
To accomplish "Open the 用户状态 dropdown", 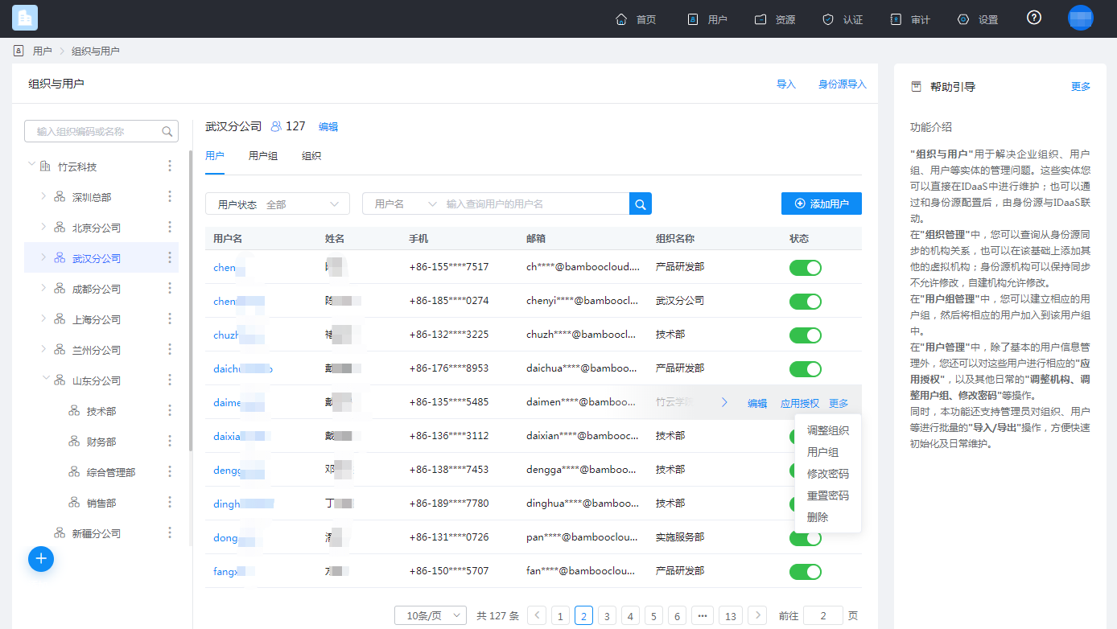I will [x=278, y=204].
